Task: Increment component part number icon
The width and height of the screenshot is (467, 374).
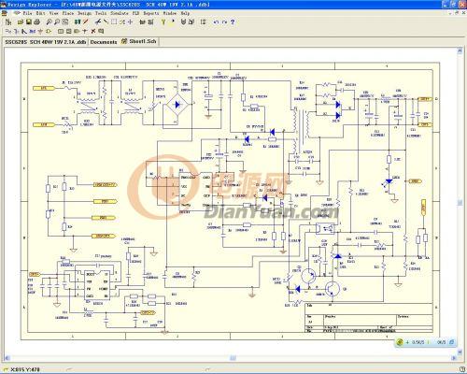Action: [204, 22]
